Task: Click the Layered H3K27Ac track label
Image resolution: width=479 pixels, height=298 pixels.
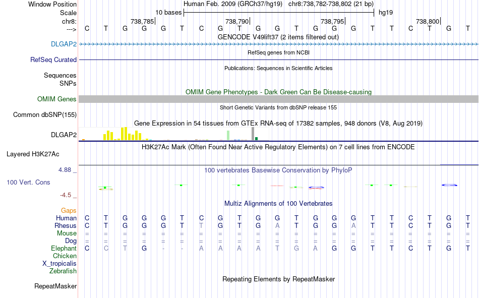Action: [33, 154]
